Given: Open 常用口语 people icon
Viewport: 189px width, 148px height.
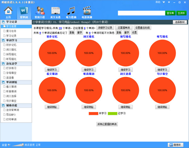Looking at the screenshot, I should click(40, 12).
